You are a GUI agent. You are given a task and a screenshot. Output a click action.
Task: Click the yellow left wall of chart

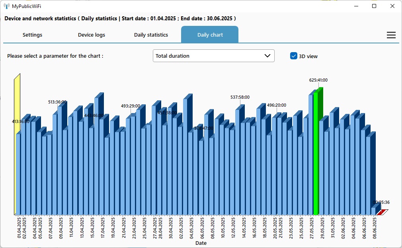(17, 143)
